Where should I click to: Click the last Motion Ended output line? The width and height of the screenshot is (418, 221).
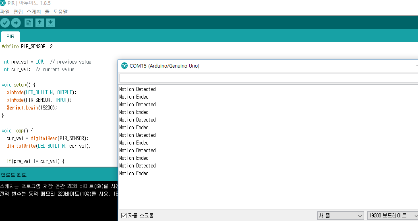pos(134,173)
